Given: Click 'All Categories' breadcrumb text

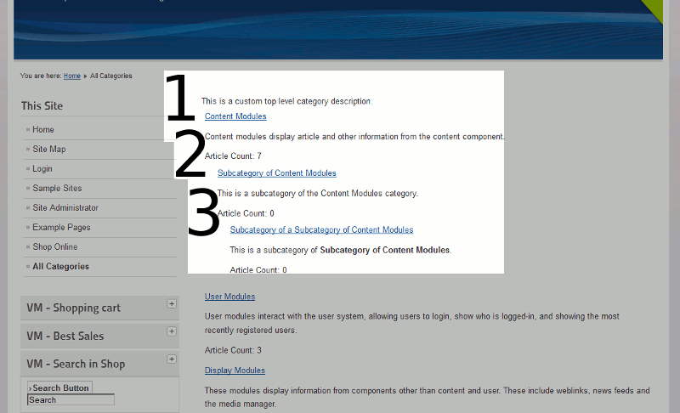Looking at the screenshot, I should (111, 76).
